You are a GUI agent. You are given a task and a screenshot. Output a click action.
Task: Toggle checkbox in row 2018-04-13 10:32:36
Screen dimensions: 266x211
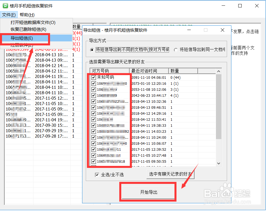94,102
